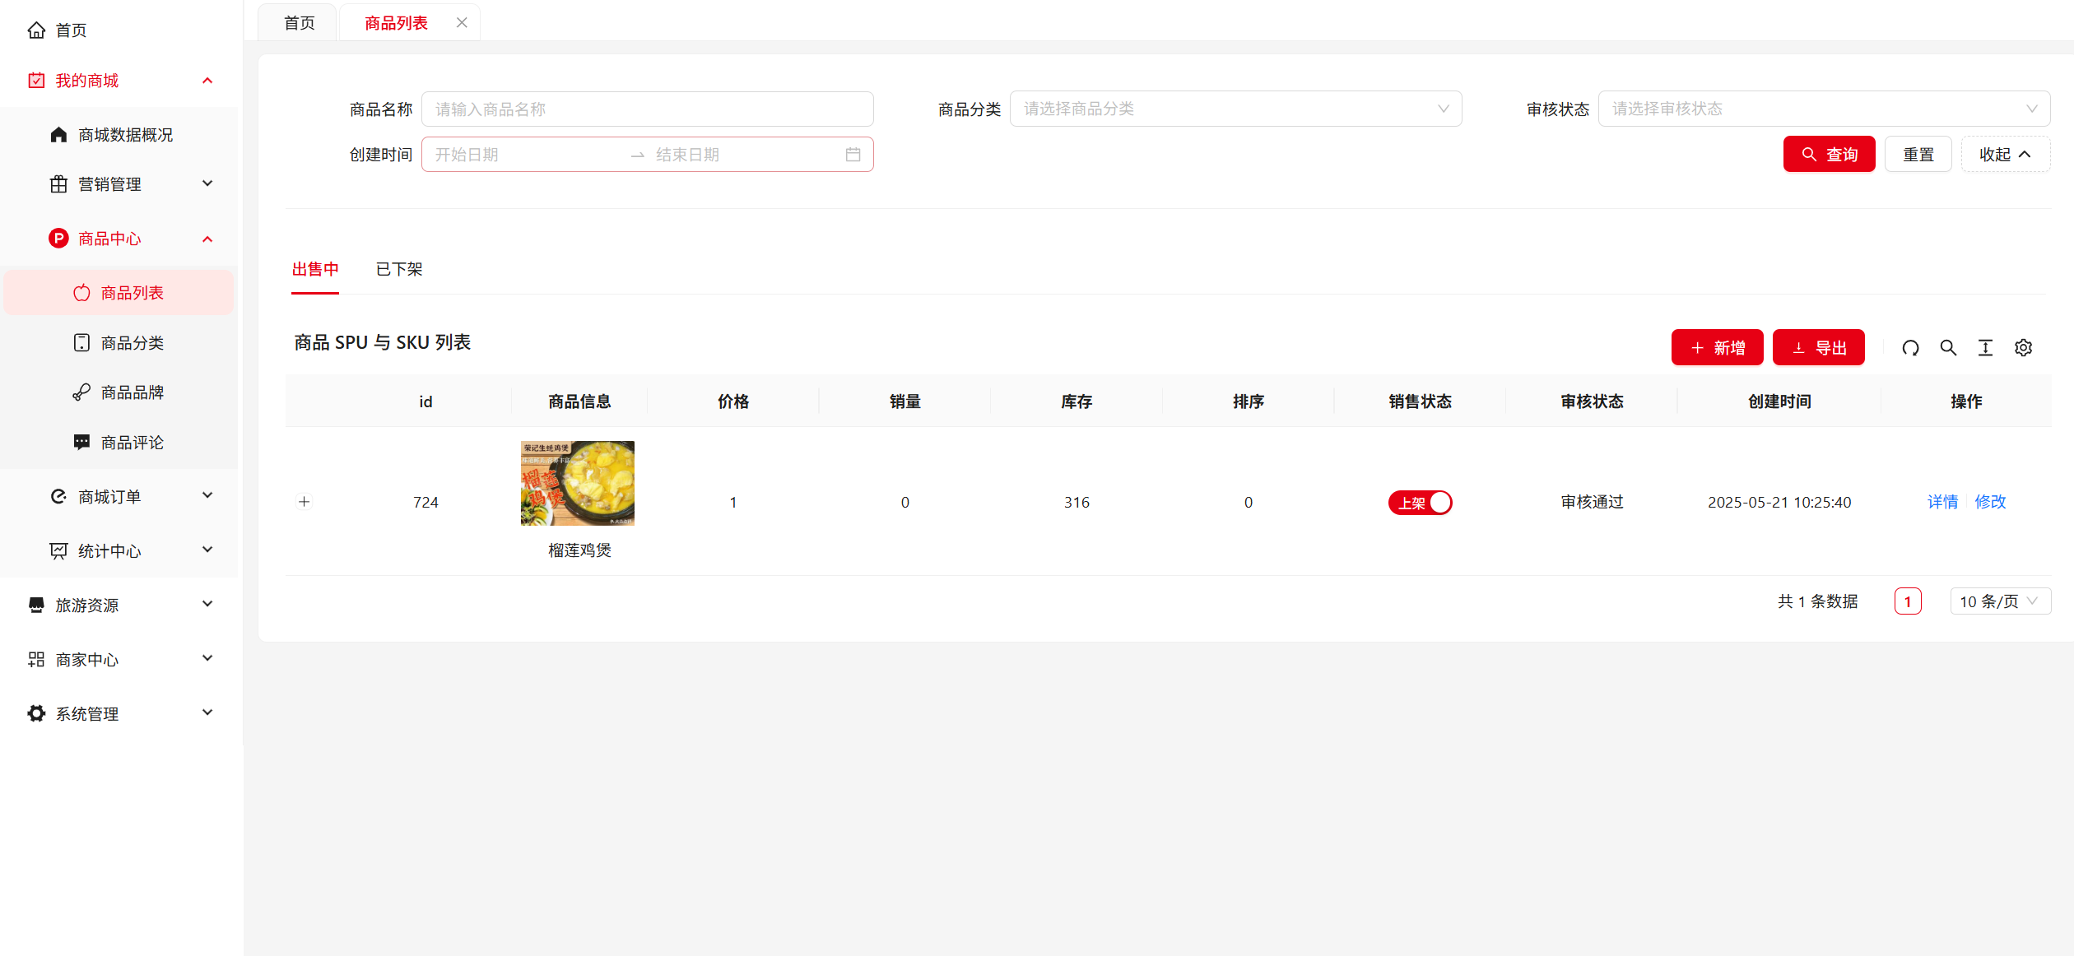Screen dimensions: 2074x956
Task: Toggle the 上架 sale status switch
Action: click(1420, 503)
